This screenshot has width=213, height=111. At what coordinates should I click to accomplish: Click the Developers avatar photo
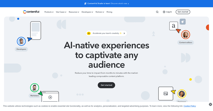point(21,41)
